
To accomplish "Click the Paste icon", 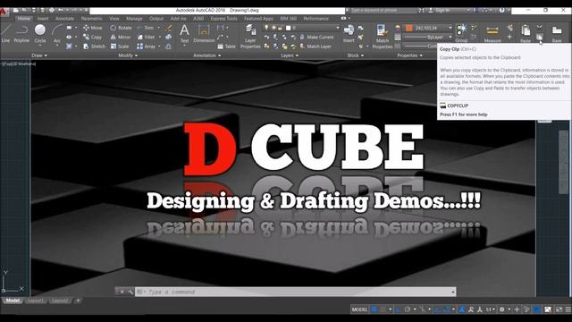I will 526,34.
